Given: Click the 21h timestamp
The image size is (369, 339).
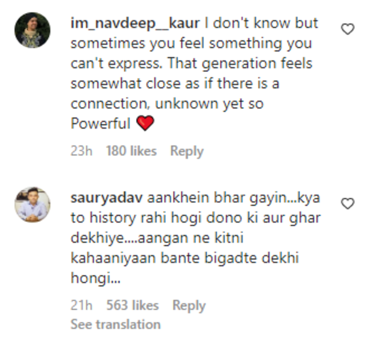Looking at the screenshot, I should (81, 305).
